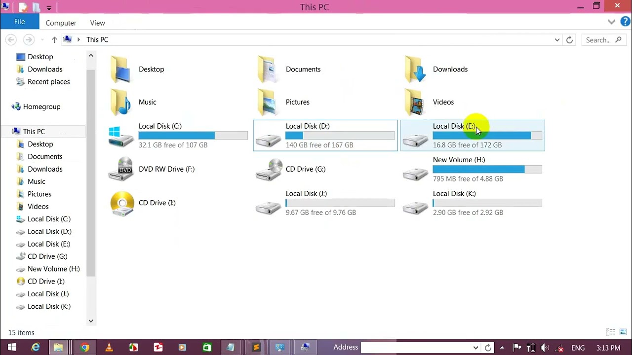Image resolution: width=632 pixels, height=355 pixels.
Task: Open the File menu tab
Action: click(20, 22)
